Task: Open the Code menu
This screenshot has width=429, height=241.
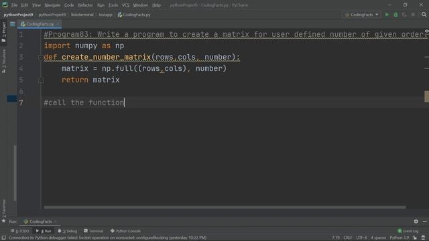Action: point(69,5)
